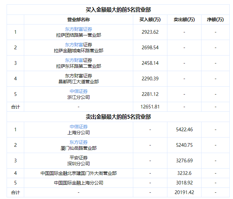This screenshot has width=233, height=199.
Task: Click sell total 20191.42
Action: coord(184,192)
